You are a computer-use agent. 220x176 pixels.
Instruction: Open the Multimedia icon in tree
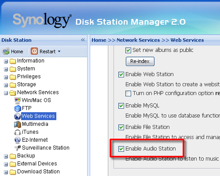coord(18,124)
